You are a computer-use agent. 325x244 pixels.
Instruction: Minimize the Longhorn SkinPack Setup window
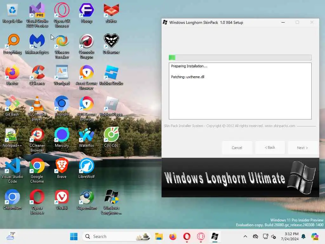tap(283, 23)
